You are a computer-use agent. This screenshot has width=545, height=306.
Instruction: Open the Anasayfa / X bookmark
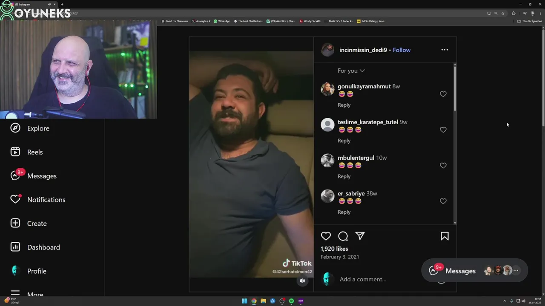201,21
